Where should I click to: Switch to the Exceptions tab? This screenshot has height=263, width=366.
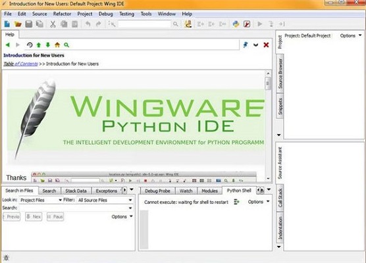(x=106, y=191)
